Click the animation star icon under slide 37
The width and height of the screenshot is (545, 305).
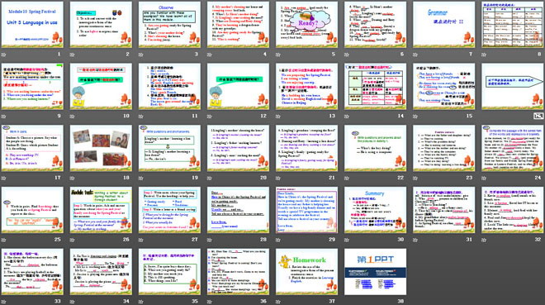(x=278, y=302)
